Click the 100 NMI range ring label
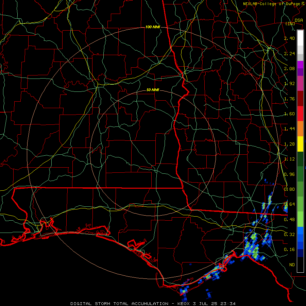Image resolution: width=306 pixels, height=306 pixels. (153, 27)
